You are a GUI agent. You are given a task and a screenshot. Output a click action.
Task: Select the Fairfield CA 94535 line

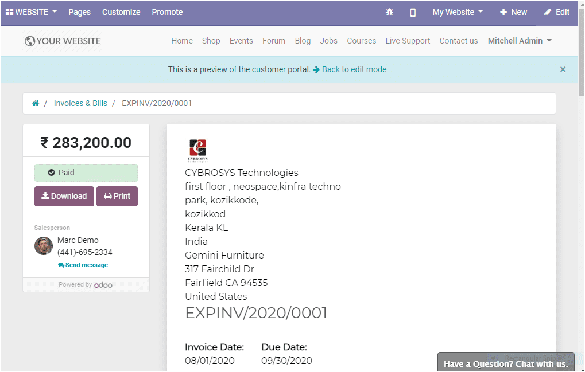pos(226,283)
